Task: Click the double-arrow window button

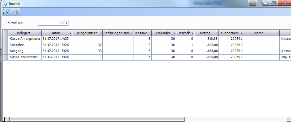Action: tap(253, 3)
